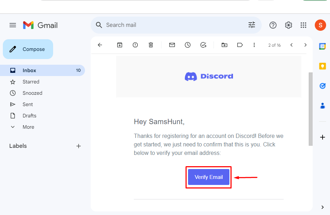Open the account avatar S
Viewport: 330px width, 215px height.
pos(320,25)
